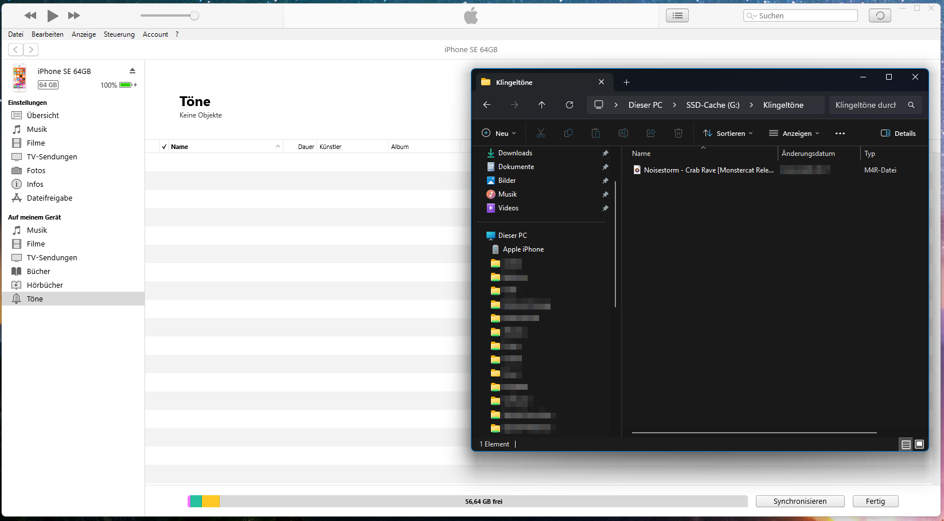Open the Neu dropdown in Explorer

pyautogui.click(x=498, y=134)
